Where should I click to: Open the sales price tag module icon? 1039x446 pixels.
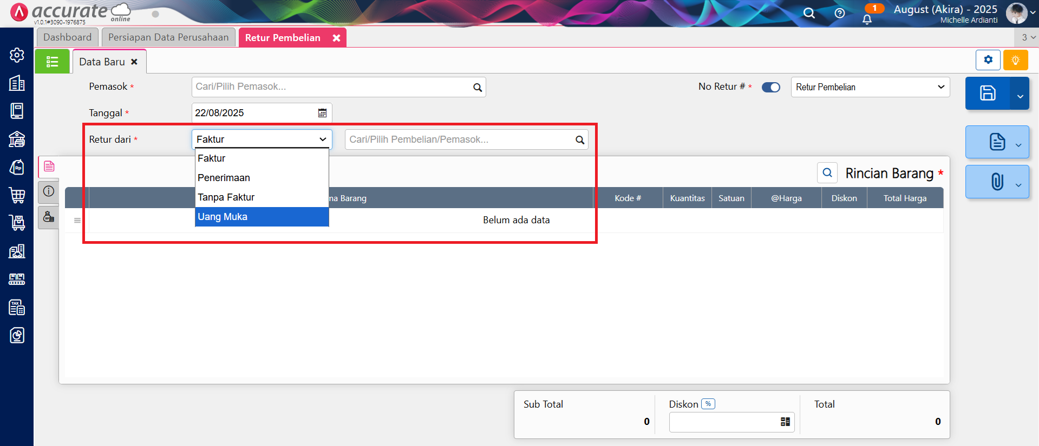(17, 167)
